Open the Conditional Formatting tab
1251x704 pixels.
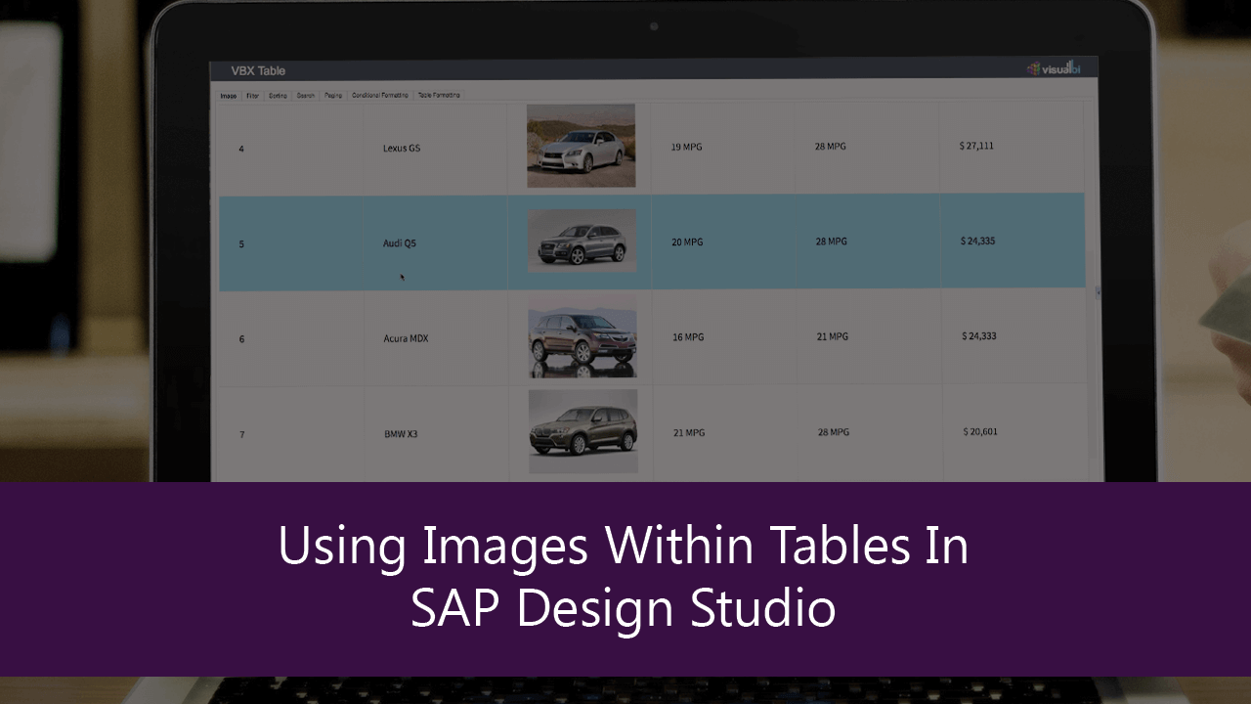(380, 95)
